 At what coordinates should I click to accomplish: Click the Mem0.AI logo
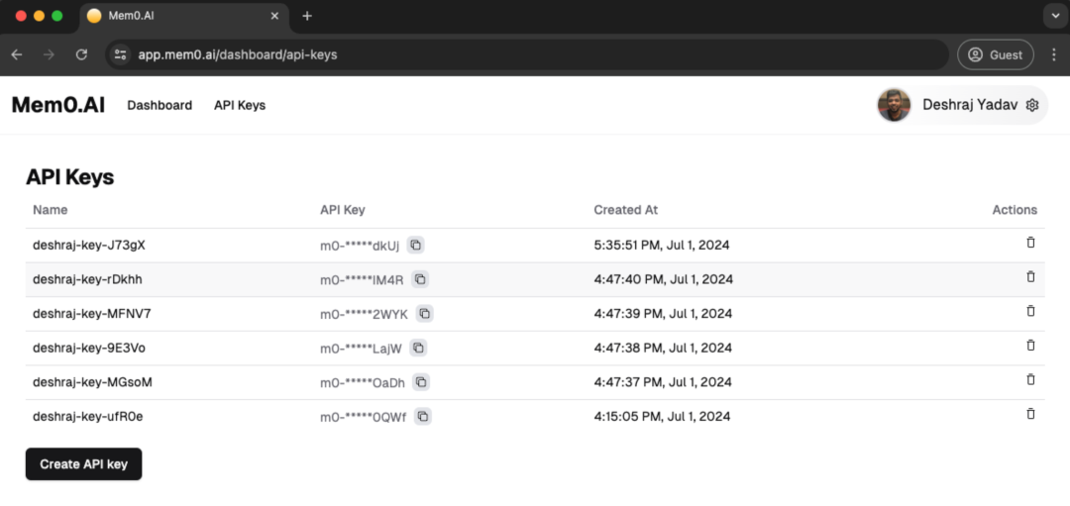(x=57, y=105)
